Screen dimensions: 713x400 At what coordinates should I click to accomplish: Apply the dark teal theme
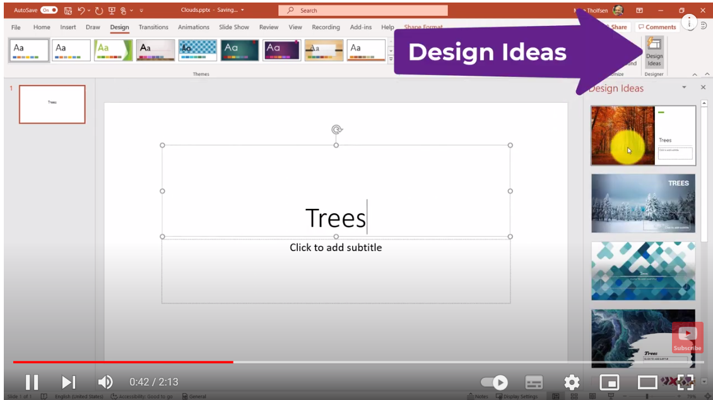(240, 50)
